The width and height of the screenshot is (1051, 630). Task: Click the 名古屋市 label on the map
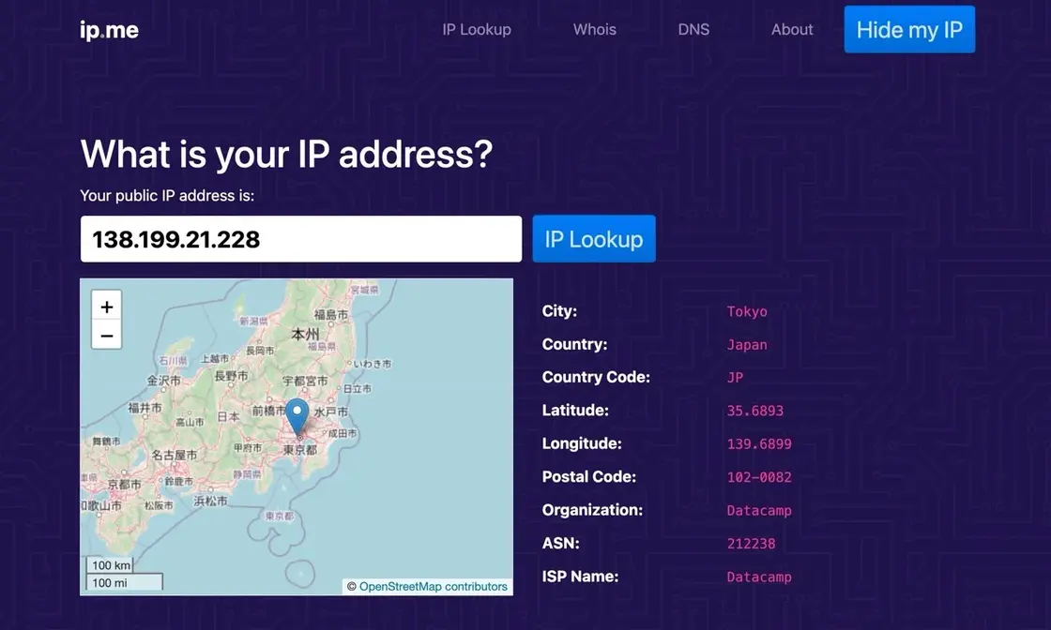[x=175, y=455]
